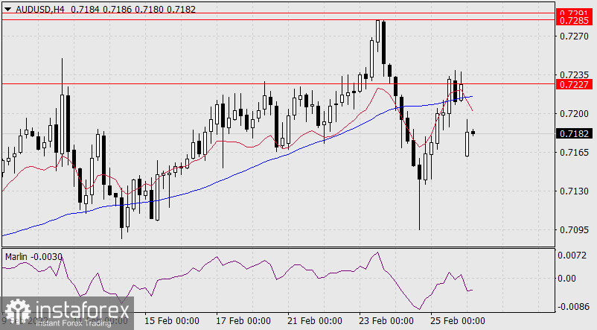This screenshot has height=330, width=597.
Task: Click the 0.7095 price axis label
Action: pyautogui.click(x=574, y=230)
